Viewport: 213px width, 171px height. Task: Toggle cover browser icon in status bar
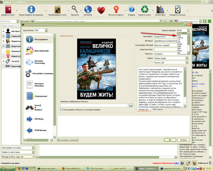click(x=182, y=163)
